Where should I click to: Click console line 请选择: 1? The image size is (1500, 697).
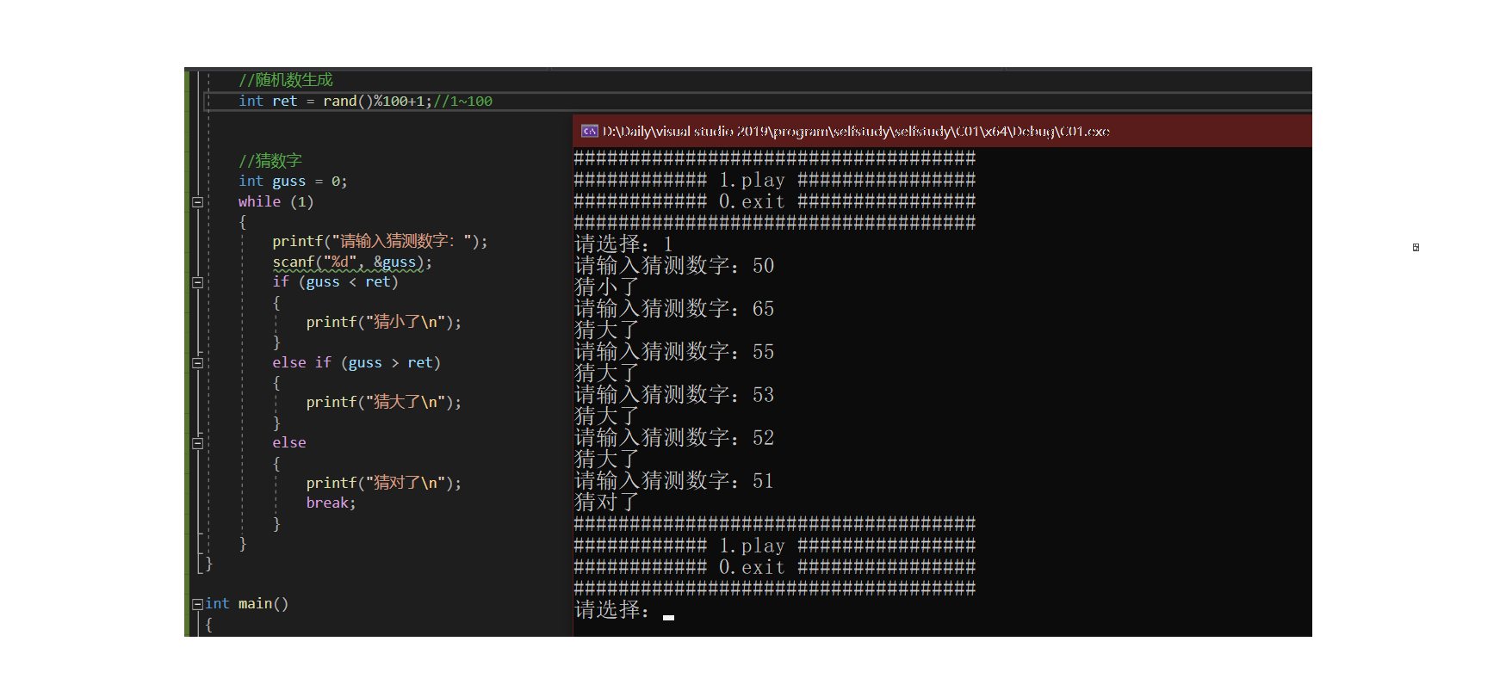[x=623, y=244]
